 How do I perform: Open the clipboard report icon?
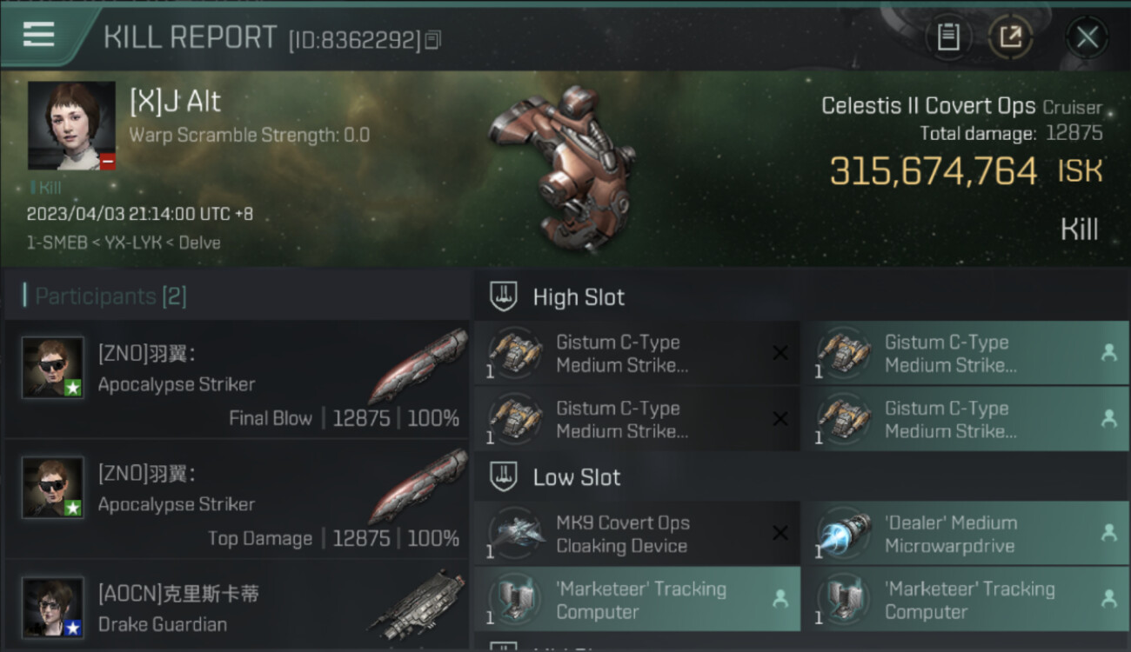948,37
